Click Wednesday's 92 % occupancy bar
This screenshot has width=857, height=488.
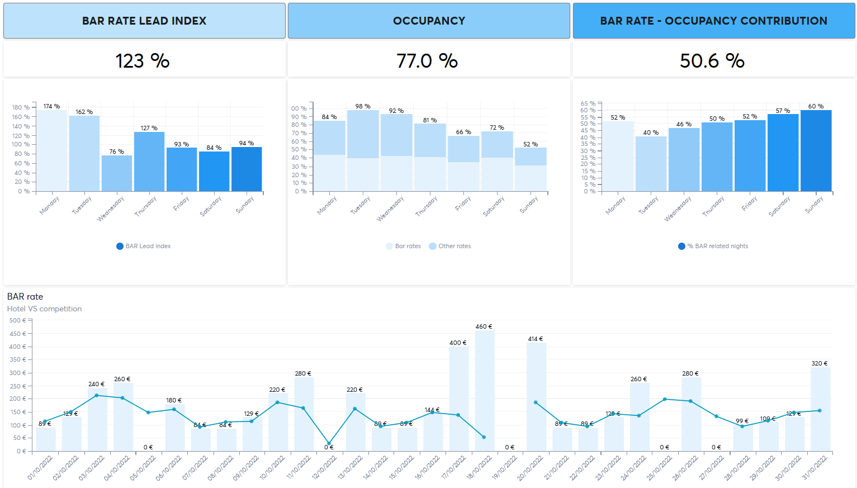coord(396,153)
